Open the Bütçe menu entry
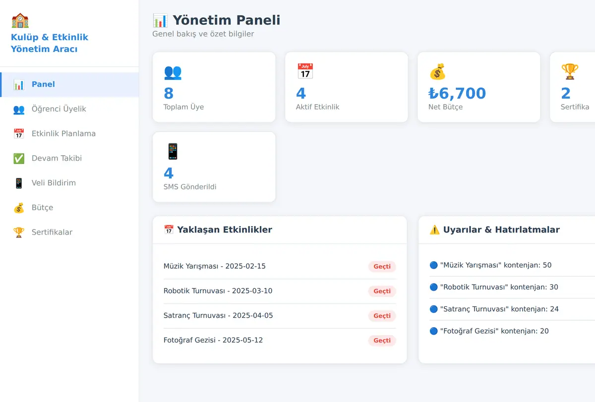This screenshot has height=402, width=595. pos(69,208)
